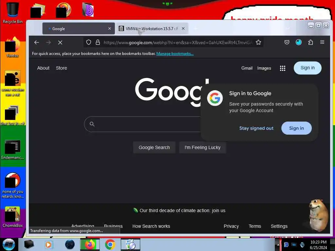Click the Google Search button
This screenshot has height=251, width=335.
click(154, 147)
